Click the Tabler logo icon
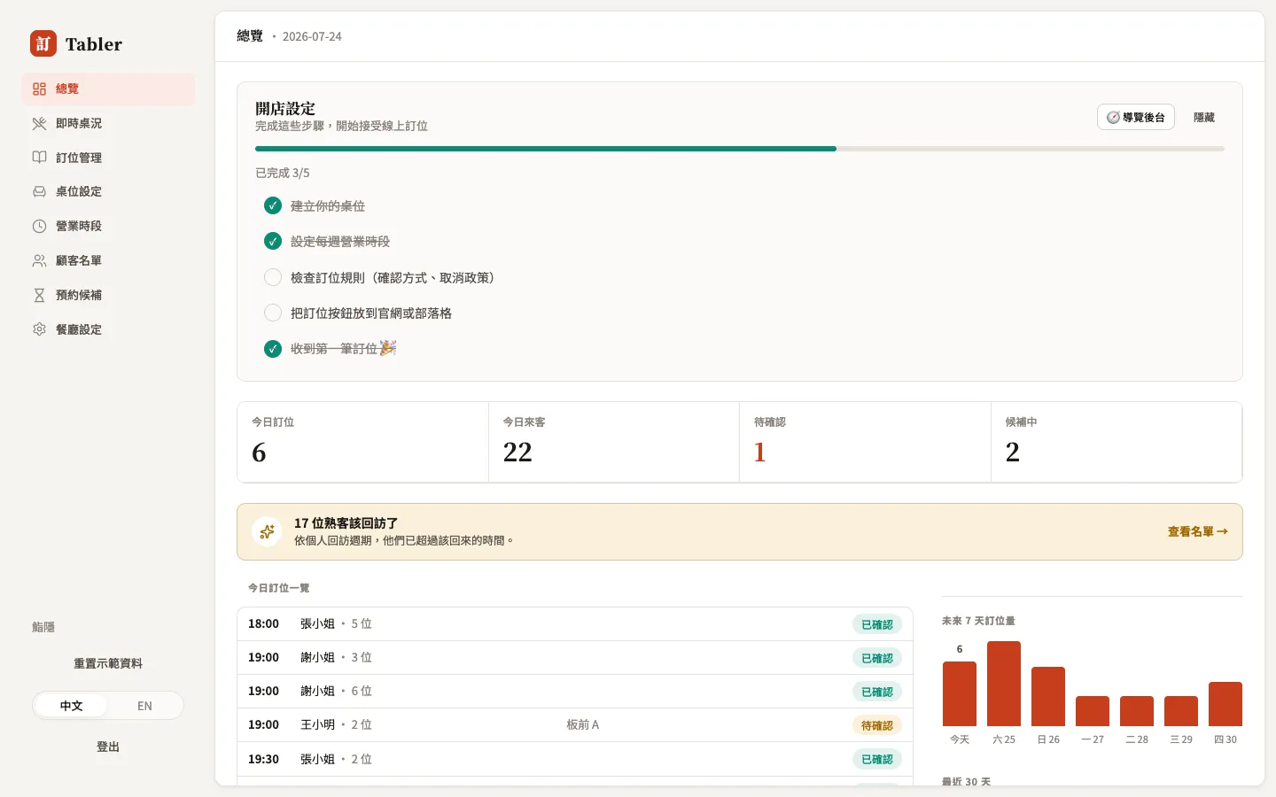The height and width of the screenshot is (797, 1276). coord(43,43)
